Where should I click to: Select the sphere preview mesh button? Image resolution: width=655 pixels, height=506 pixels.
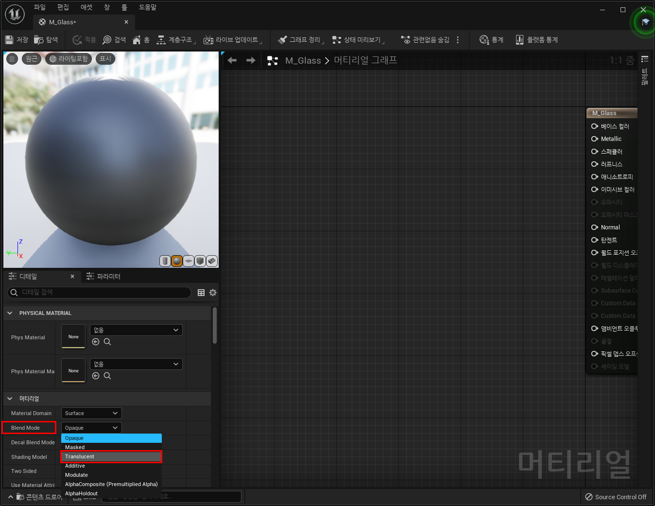tap(177, 261)
